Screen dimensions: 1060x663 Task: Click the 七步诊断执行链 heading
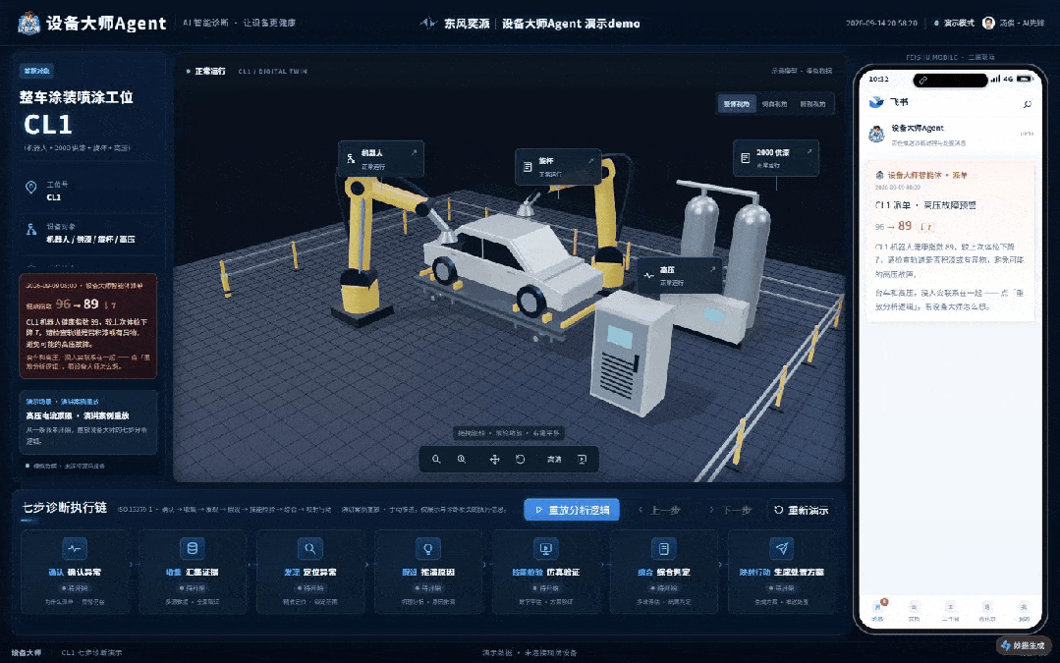pyautogui.click(x=65, y=508)
